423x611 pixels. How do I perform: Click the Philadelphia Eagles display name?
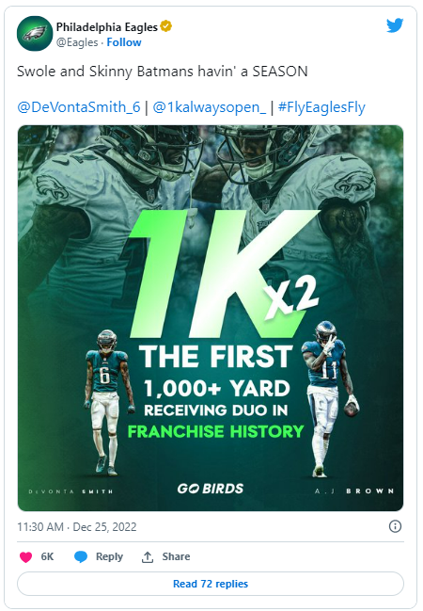tap(107, 27)
